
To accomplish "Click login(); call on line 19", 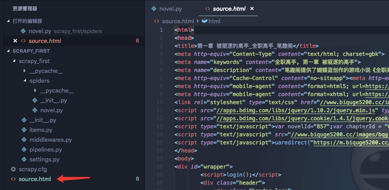I will pos(239,175).
